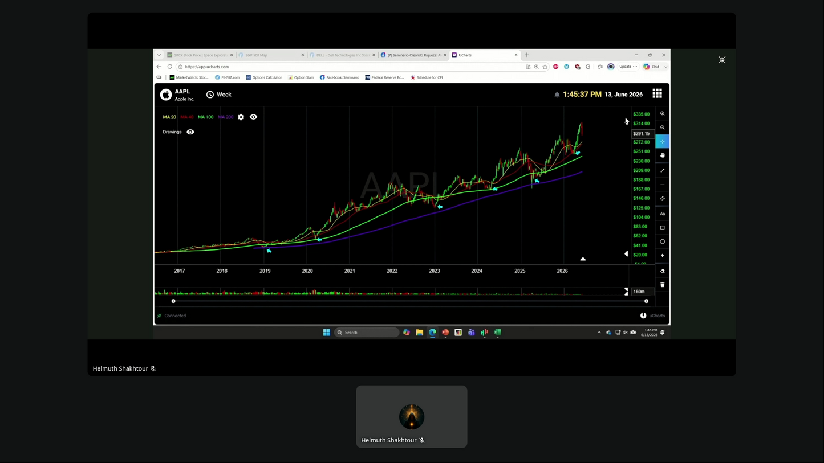The width and height of the screenshot is (824, 463).
Task: Click the Connected status text
Action: click(x=175, y=316)
